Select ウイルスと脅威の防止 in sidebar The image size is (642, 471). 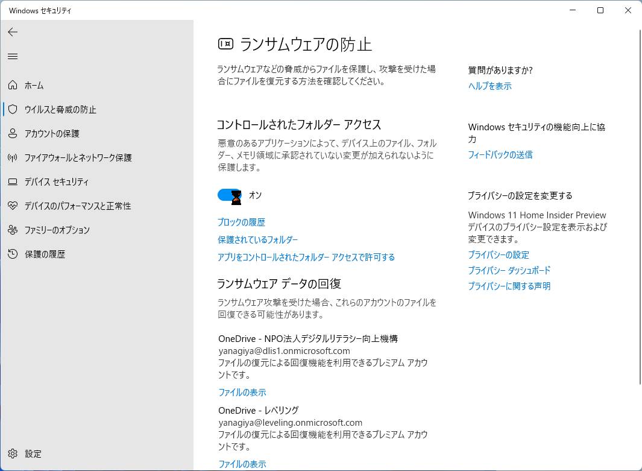(x=60, y=109)
